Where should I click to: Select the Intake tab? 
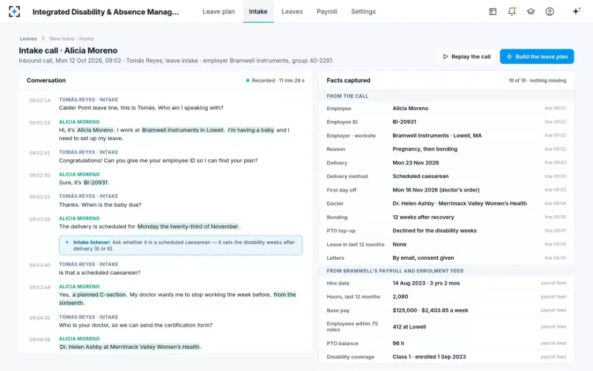[258, 11]
